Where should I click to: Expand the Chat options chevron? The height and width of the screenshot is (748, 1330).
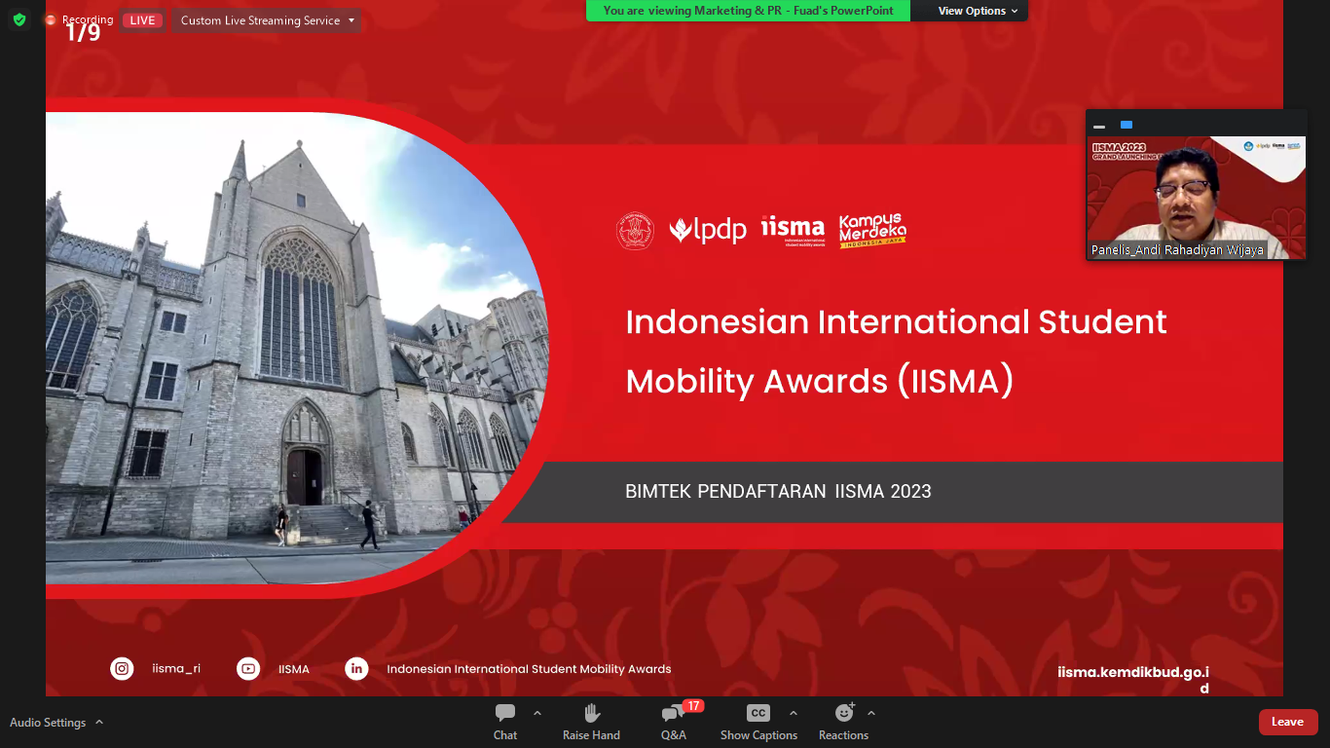pyautogui.click(x=537, y=713)
